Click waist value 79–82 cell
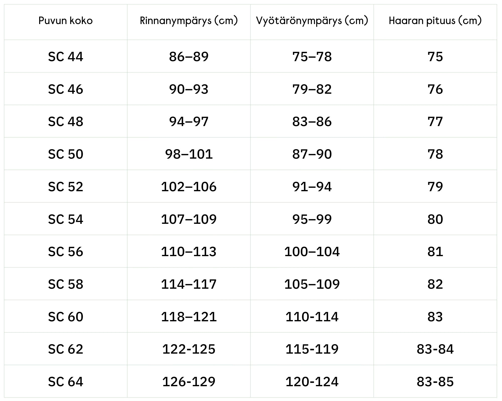 click(x=312, y=89)
